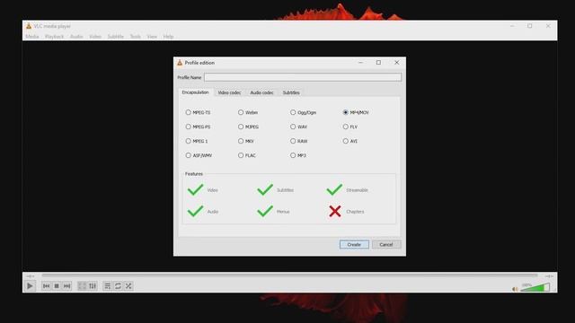Open the Help menu
The width and height of the screenshot is (575, 323).
(168, 37)
